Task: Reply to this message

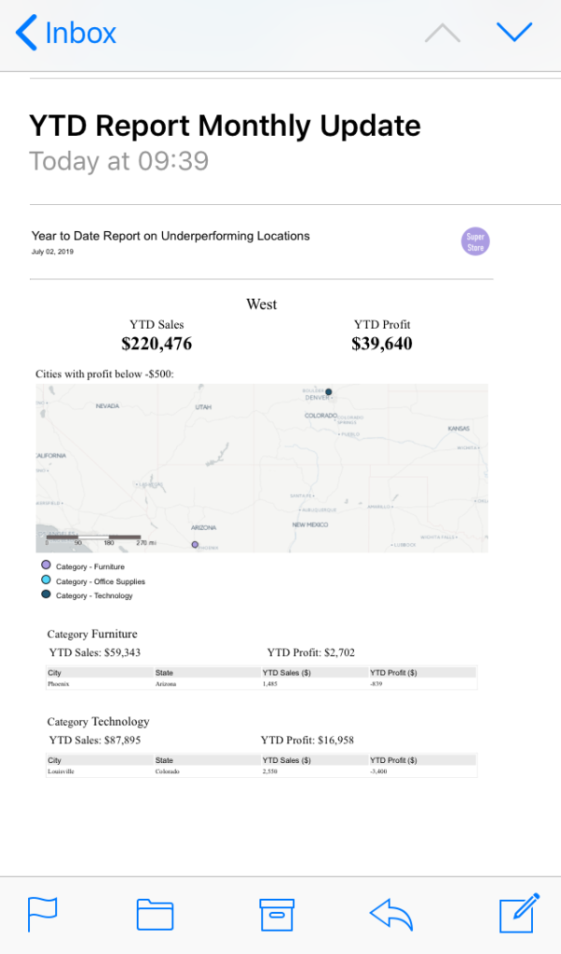Action: (391, 913)
